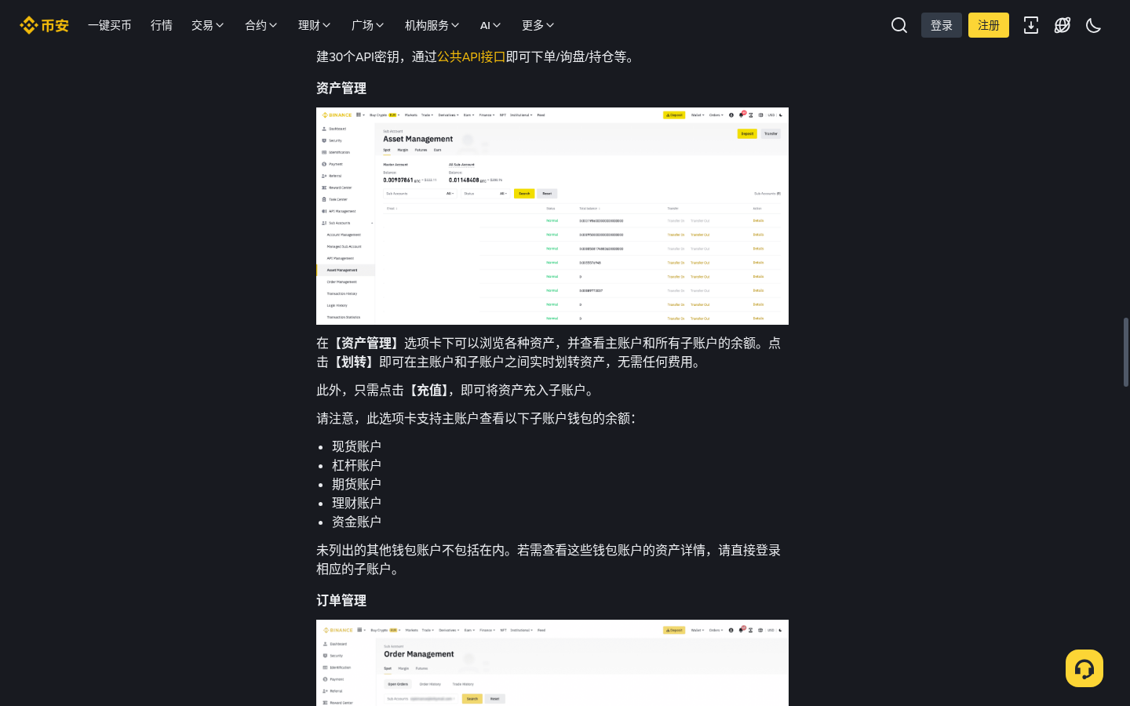
Task: Expand the 机构服务 dropdown menu
Action: point(432,25)
